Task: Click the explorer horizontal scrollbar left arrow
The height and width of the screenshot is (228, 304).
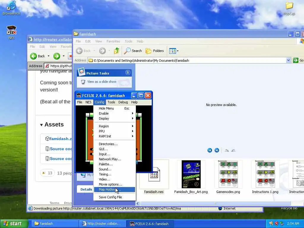Action: [138, 203]
